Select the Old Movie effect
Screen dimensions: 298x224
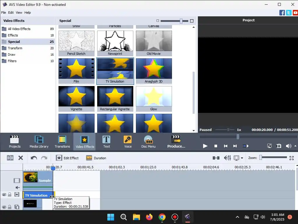[x=154, y=43]
